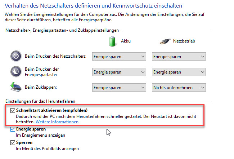234x159 pixels.
Task: Toggle the Sperren checkbox
Action: (13, 142)
